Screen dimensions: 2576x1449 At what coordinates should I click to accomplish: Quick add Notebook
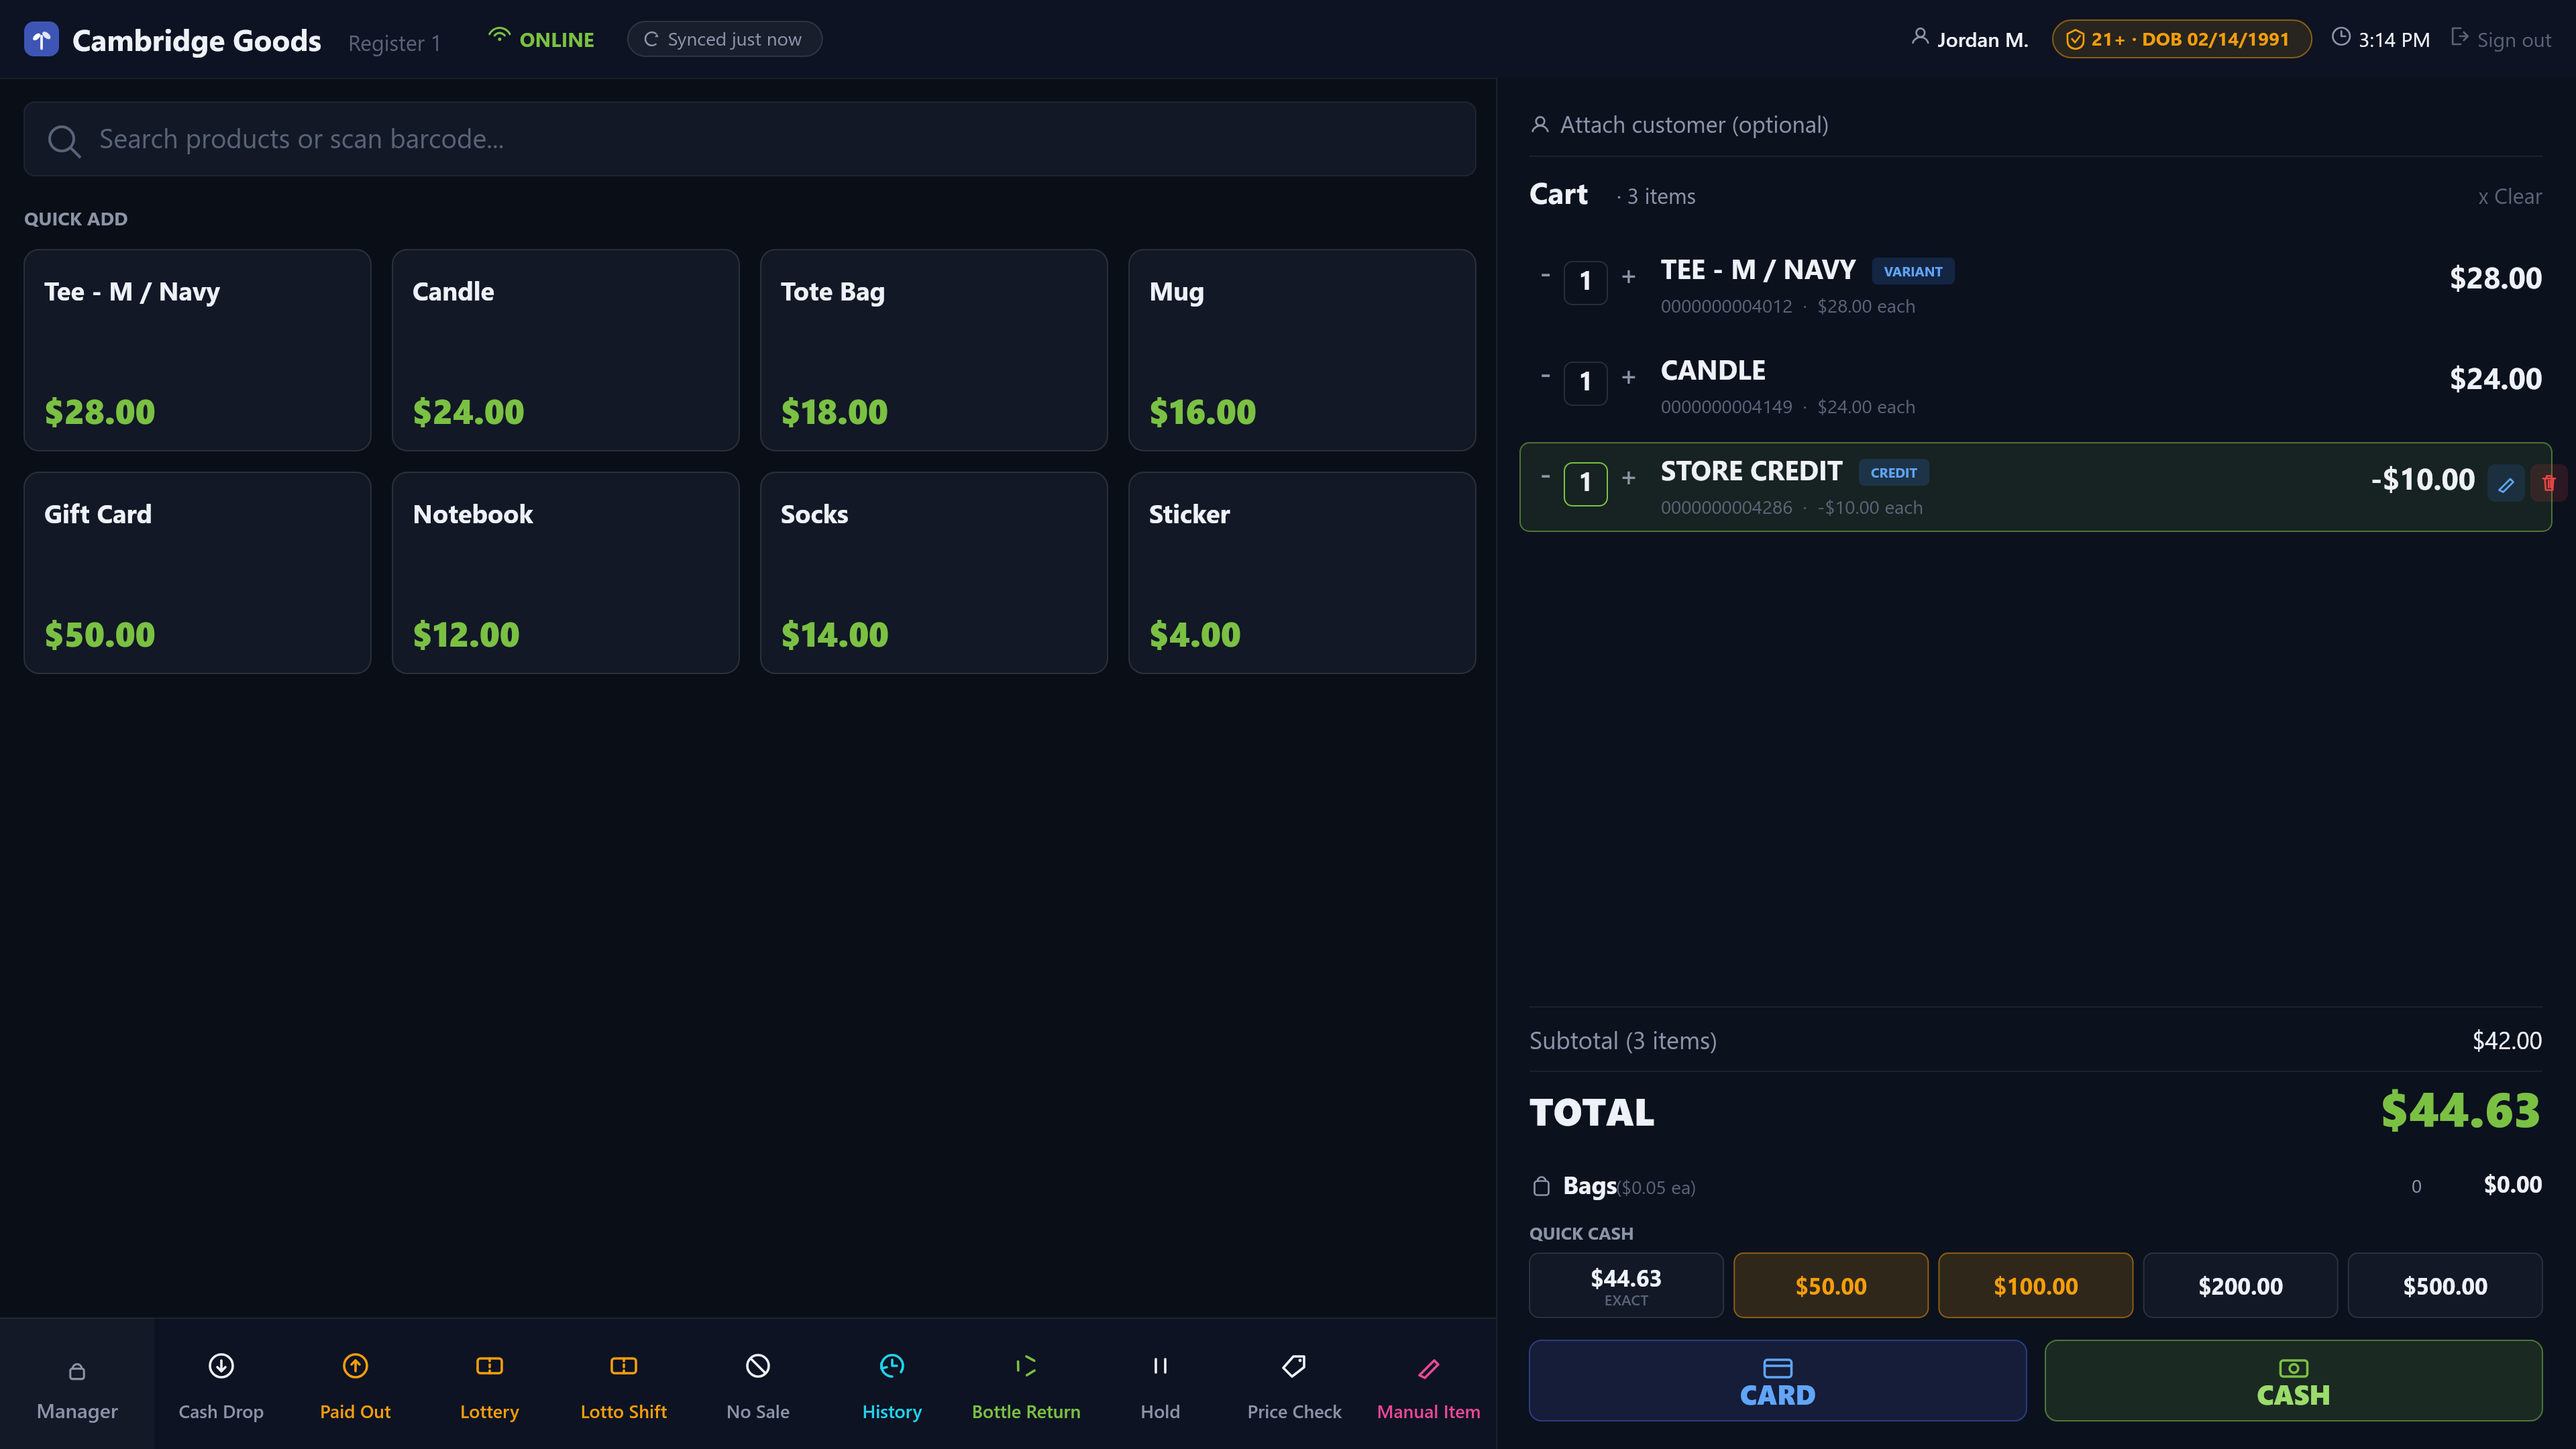tap(565, 573)
